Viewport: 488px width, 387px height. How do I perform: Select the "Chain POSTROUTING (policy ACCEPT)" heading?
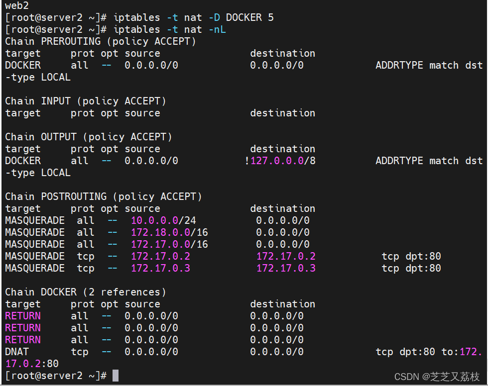[x=104, y=196]
